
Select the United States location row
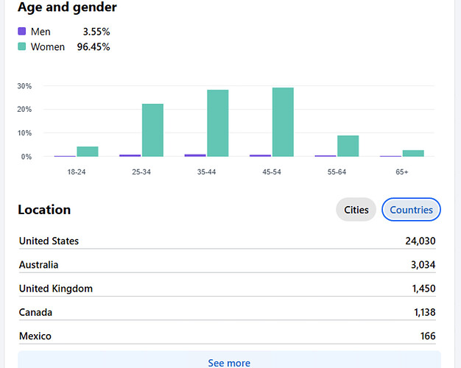tap(228, 241)
